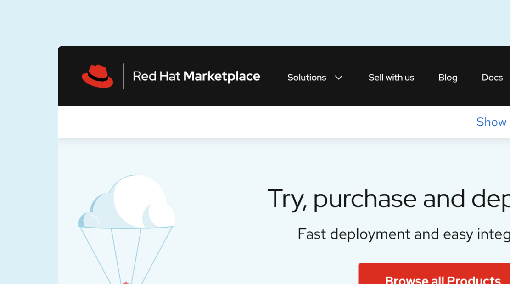
Task: Click the red fedora Red Hat logo
Action: click(97, 76)
